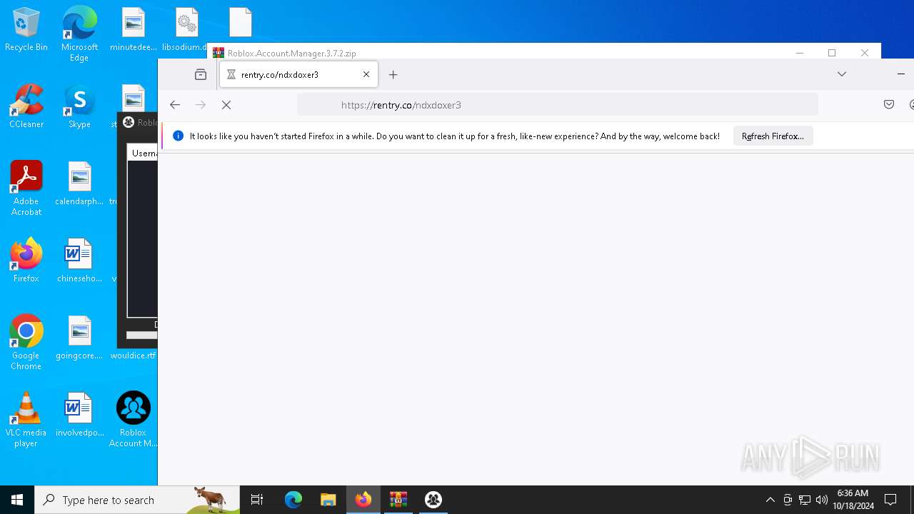Open the Google Chrome desktop shortcut
This screenshot has width=914, height=514.
(26, 343)
